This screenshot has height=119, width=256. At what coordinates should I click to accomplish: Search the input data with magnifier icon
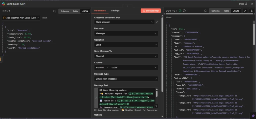click(54, 11)
